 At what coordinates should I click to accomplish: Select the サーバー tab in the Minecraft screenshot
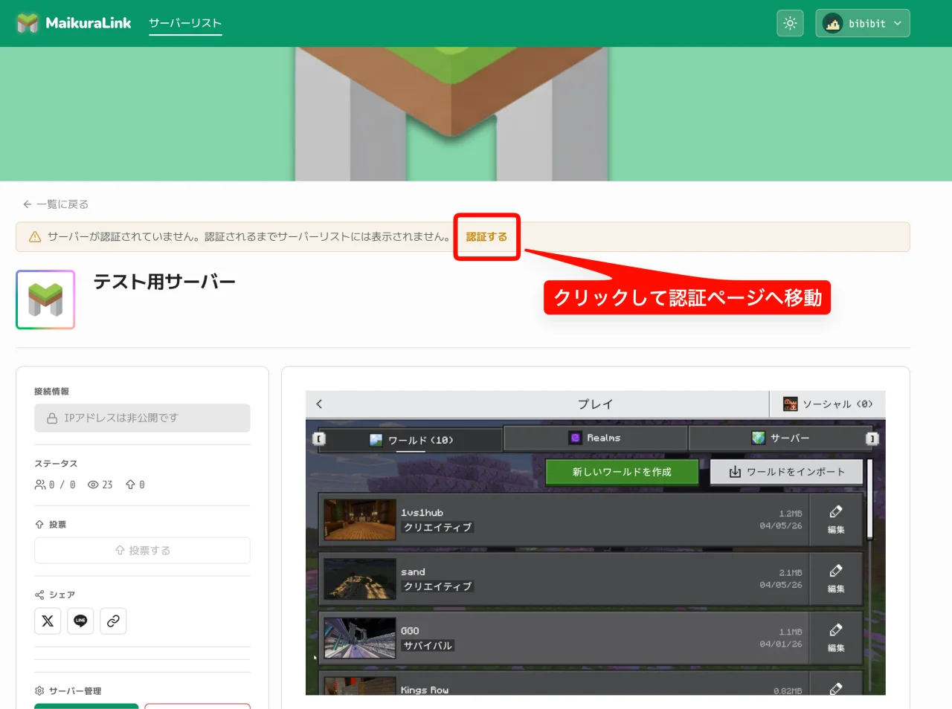coord(780,438)
